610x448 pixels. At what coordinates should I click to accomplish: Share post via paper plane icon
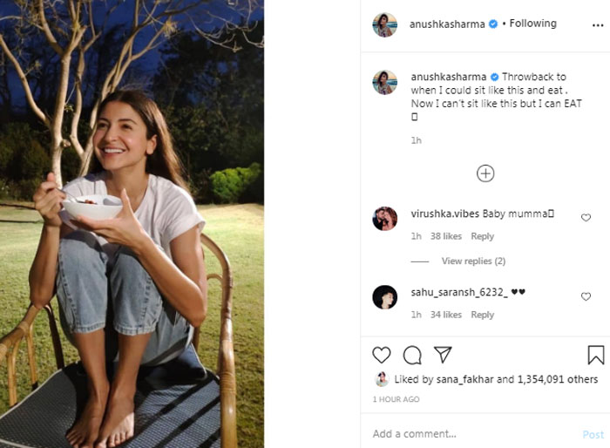(x=443, y=355)
